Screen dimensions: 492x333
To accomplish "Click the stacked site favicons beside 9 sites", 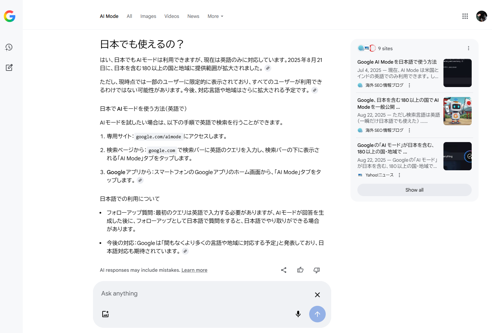I will [x=366, y=48].
